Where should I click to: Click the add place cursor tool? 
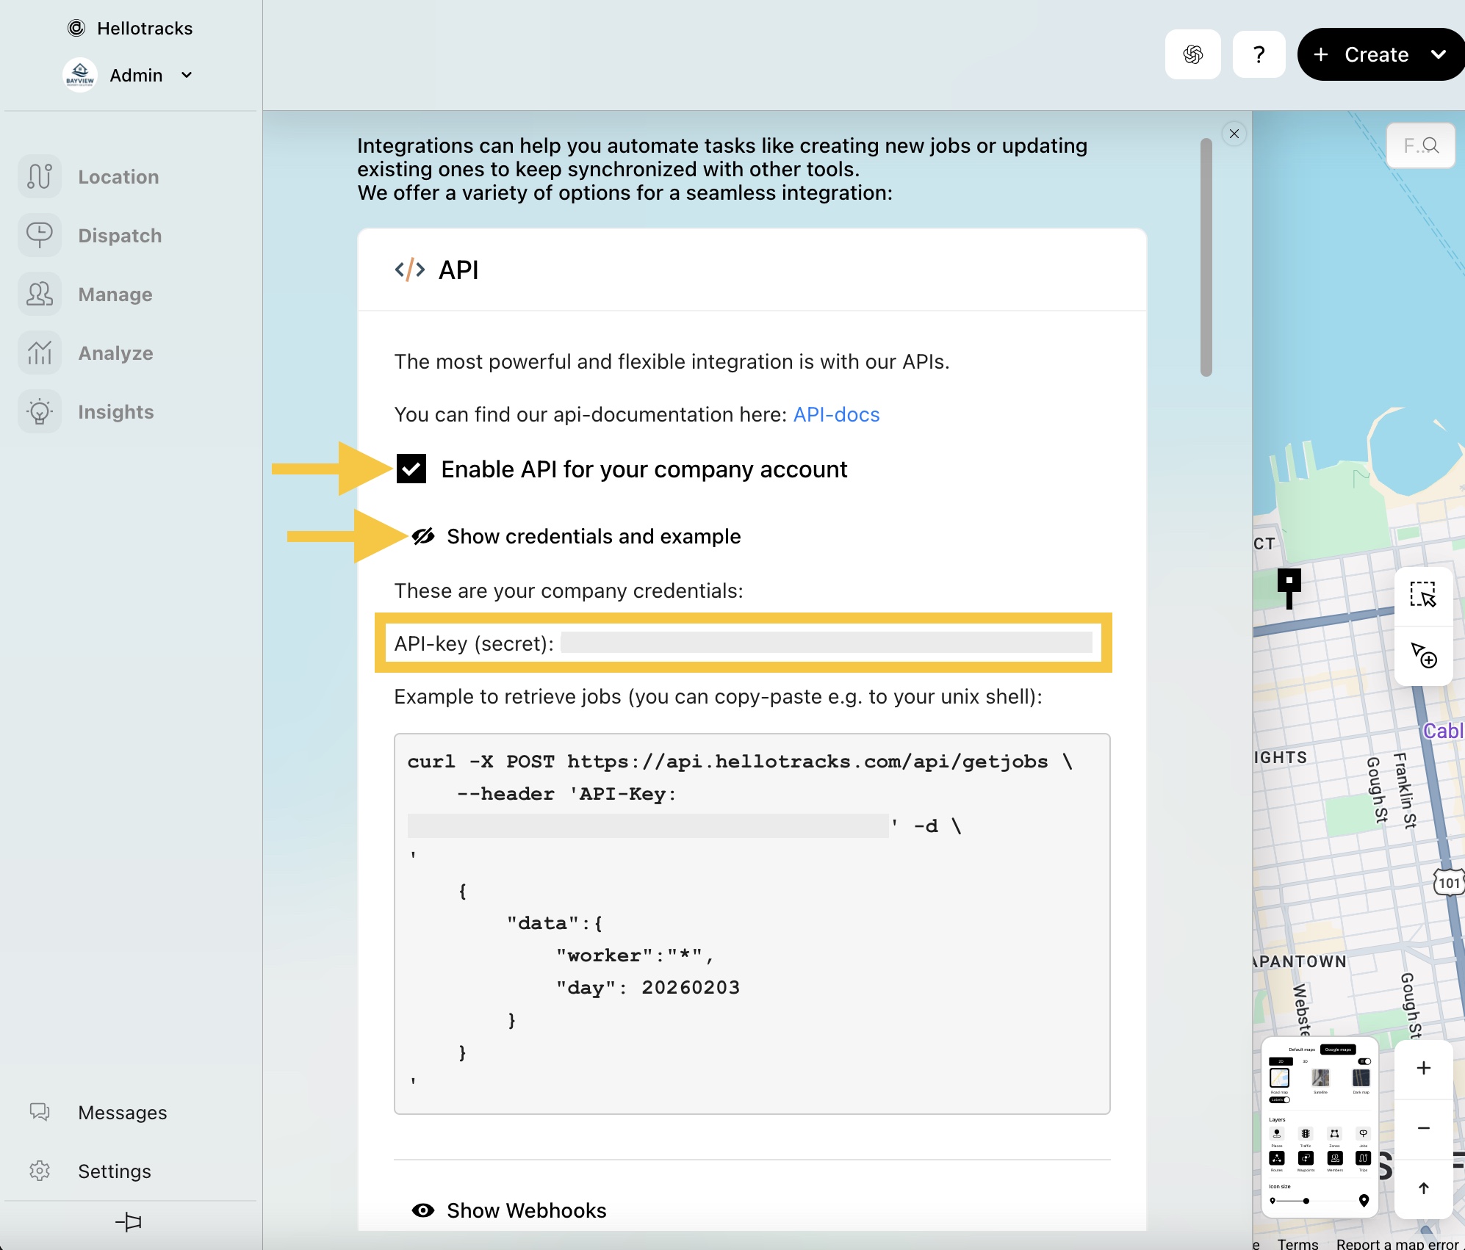pyautogui.click(x=1423, y=655)
